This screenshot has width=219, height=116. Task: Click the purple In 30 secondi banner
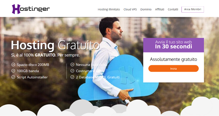point(174,45)
